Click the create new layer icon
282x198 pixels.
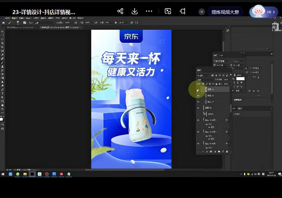click(223, 151)
